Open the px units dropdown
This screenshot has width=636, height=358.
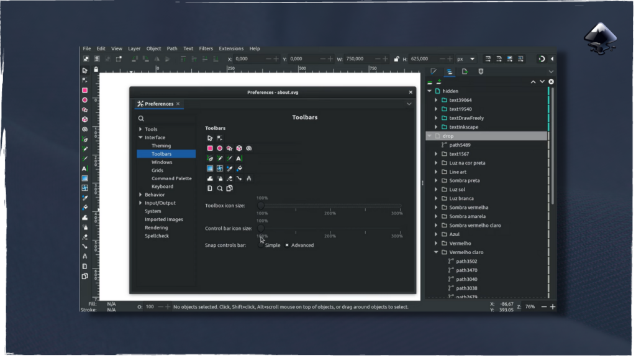(x=466, y=59)
